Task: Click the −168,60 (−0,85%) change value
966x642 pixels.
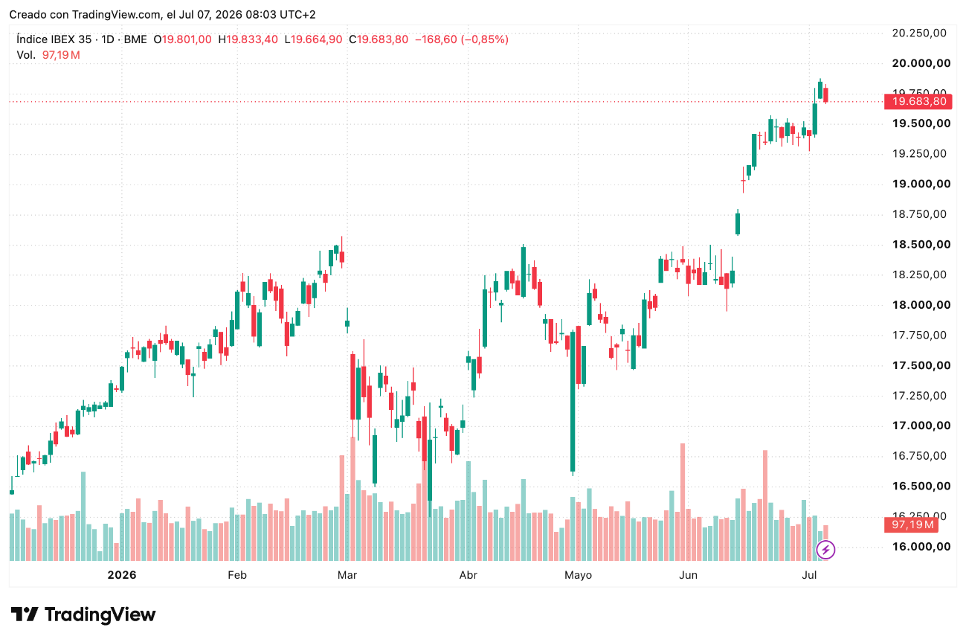Action: (461, 39)
